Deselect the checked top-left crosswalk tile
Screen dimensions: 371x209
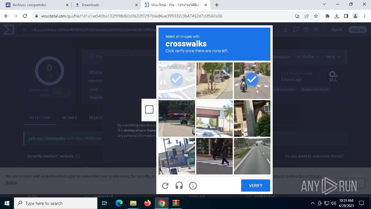coord(177,81)
